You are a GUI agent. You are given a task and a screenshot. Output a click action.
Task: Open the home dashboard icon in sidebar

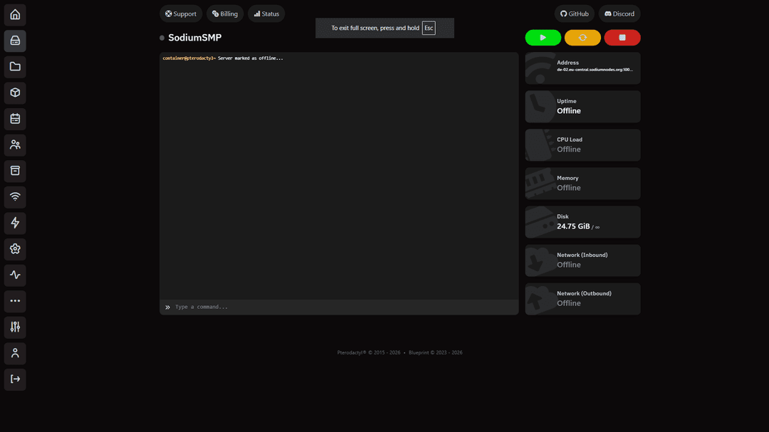(15, 15)
